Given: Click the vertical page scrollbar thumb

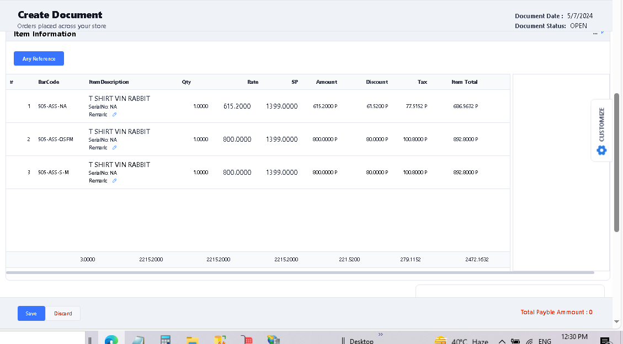Looking at the screenshot, I should [616, 163].
